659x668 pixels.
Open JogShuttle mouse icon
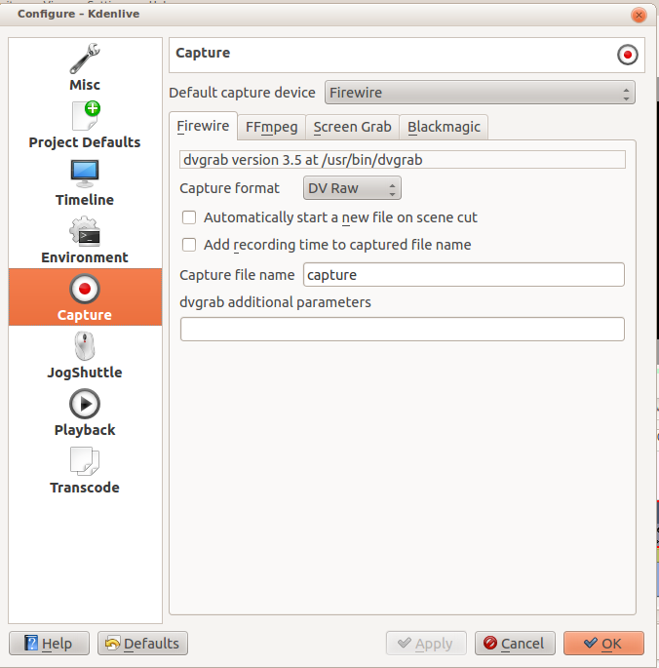point(85,346)
